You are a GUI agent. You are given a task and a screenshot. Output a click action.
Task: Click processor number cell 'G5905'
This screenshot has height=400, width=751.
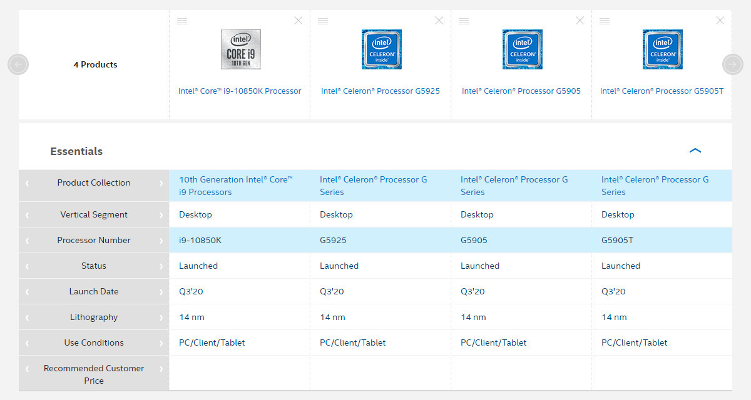tap(474, 240)
